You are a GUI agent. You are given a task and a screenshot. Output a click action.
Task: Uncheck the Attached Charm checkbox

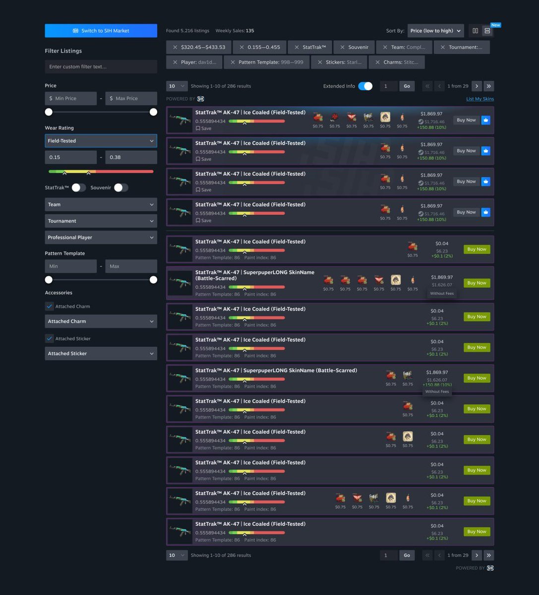49,306
